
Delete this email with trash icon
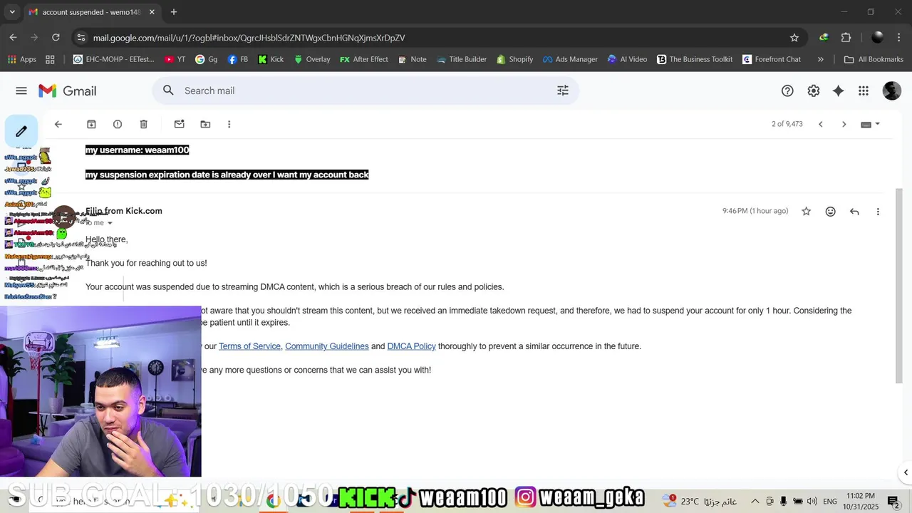pyautogui.click(x=143, y=124)
